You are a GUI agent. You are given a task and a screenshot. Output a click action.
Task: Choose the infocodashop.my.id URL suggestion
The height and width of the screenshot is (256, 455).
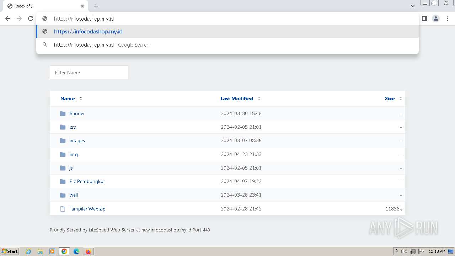227,32
